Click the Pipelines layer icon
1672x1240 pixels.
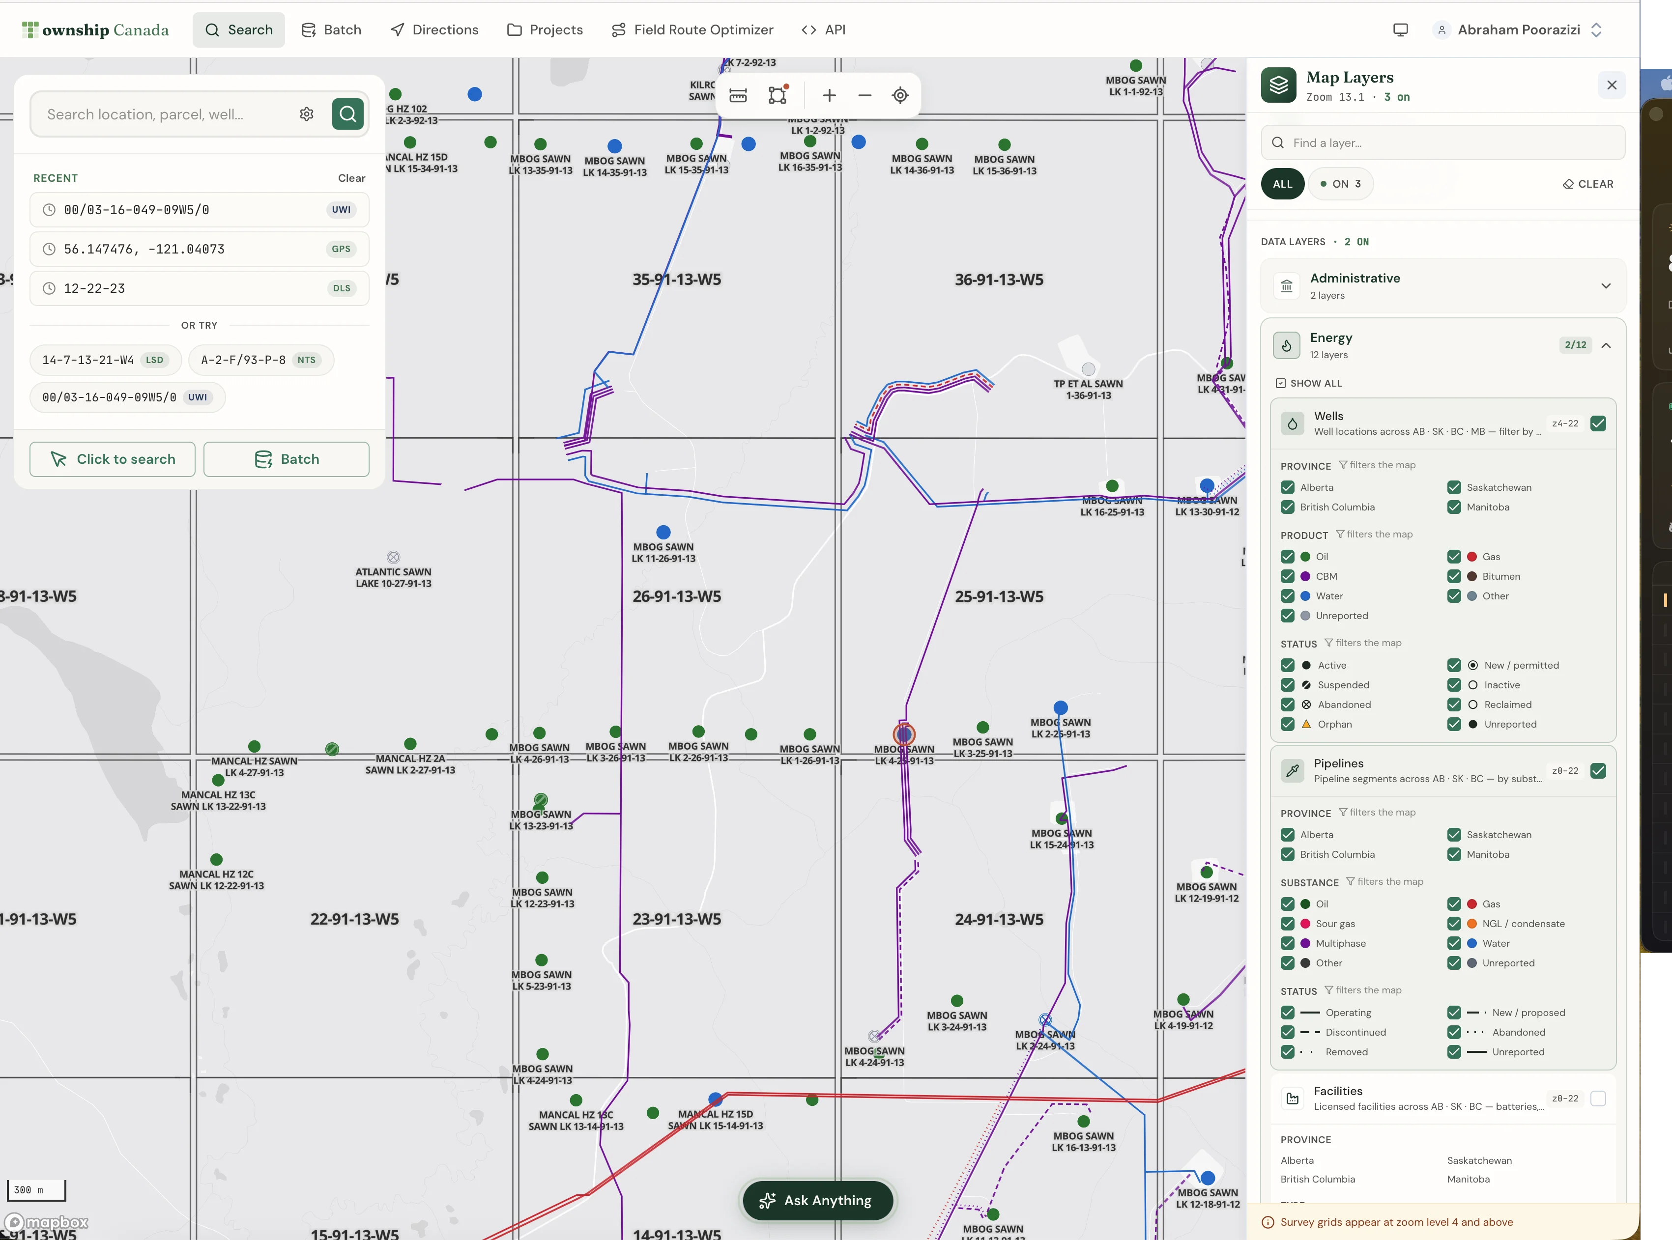[x=1292, y=771]
